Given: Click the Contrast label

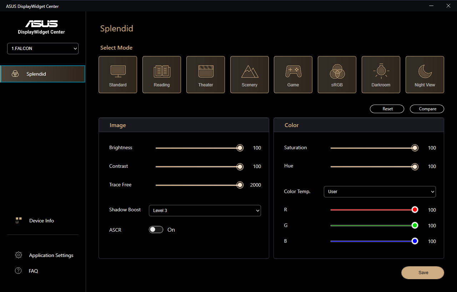Looking at the screenshot, I should [x=119, y=166].
